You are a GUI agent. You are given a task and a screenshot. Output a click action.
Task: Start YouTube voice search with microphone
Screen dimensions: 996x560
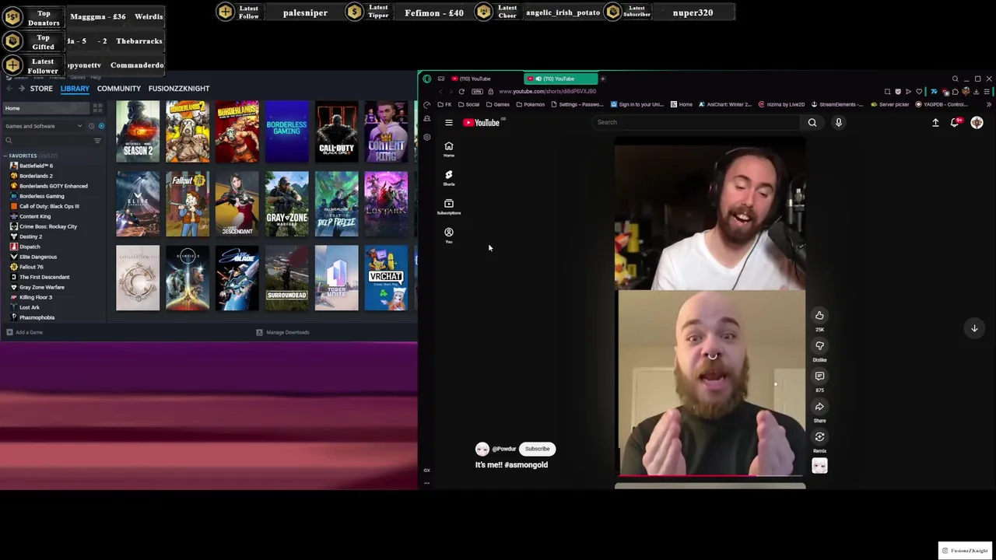[838, 122]
